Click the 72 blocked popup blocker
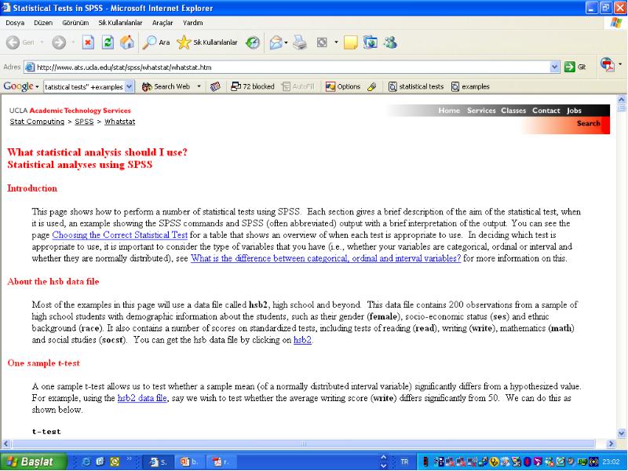 tap(253, 86)
